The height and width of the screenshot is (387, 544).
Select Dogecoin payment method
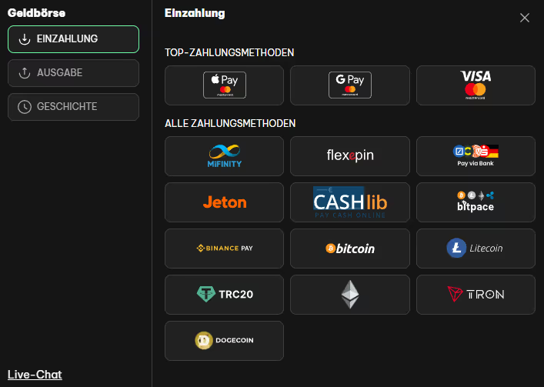pyautogui.click(x=224, y=341)
